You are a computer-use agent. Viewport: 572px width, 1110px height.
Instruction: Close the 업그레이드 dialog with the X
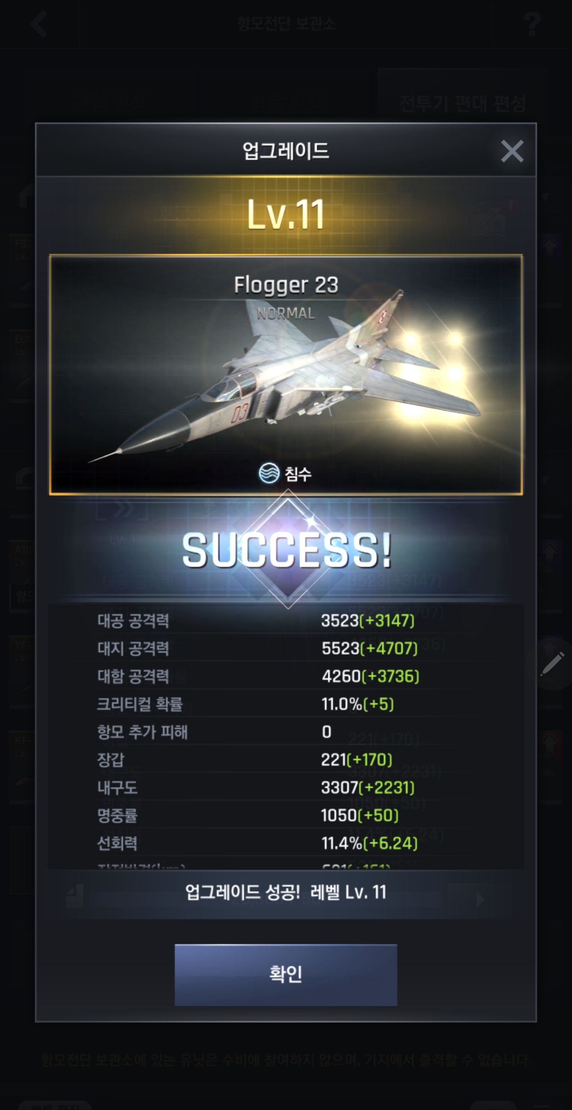[512, 151]
